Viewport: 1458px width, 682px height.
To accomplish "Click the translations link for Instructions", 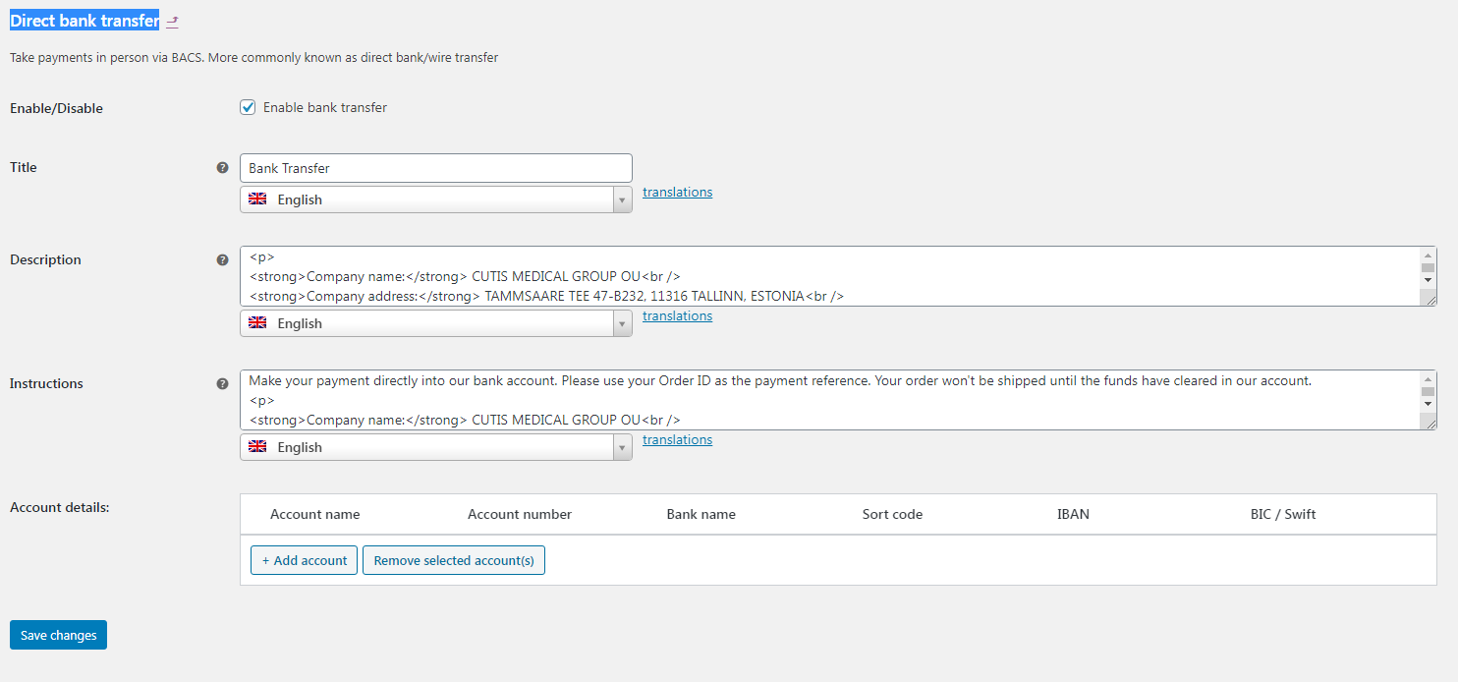I will click(x=677, y=439).
